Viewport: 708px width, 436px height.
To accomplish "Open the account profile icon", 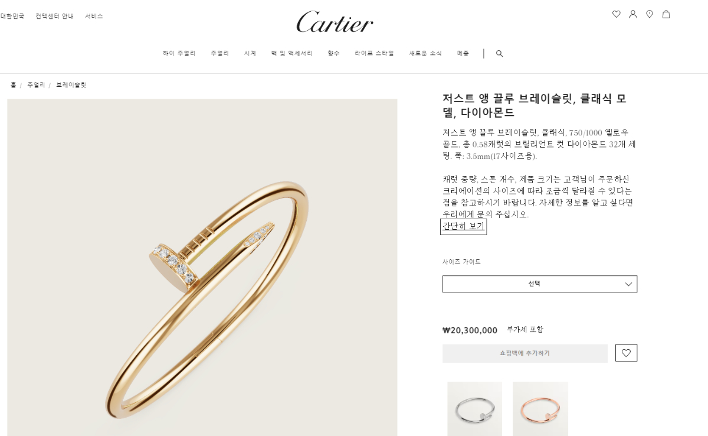I will coord(633,14).
